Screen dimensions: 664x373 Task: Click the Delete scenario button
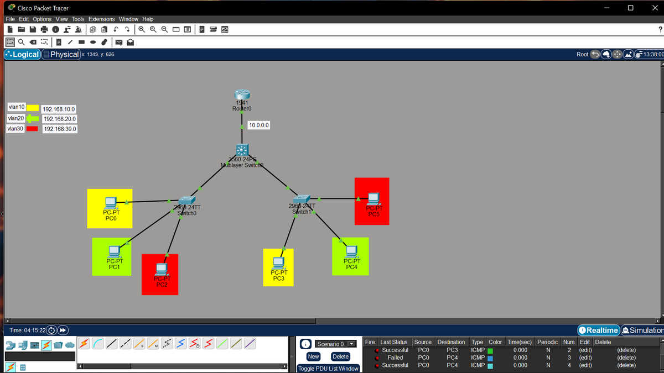click(340, 357)
